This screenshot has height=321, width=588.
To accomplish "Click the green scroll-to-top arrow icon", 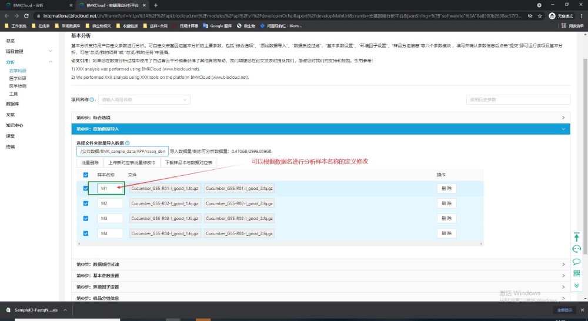I will tap(577, 237).
